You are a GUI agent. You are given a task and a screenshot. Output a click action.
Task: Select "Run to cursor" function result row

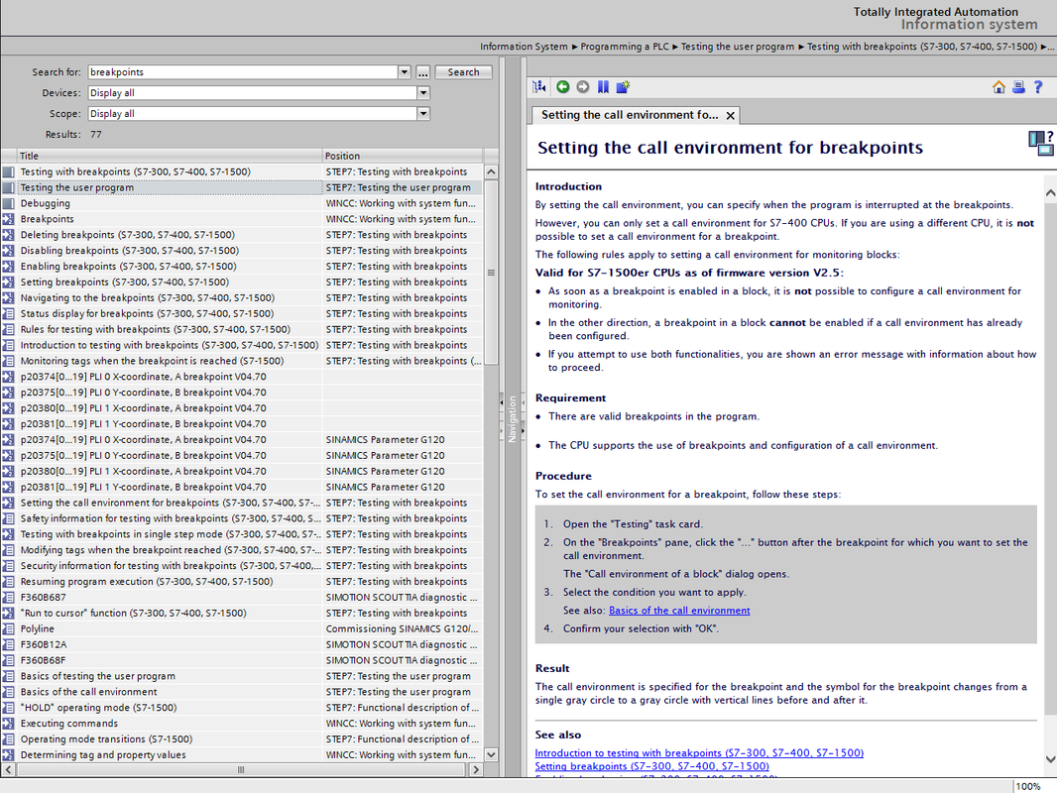(x=243, y=614)
